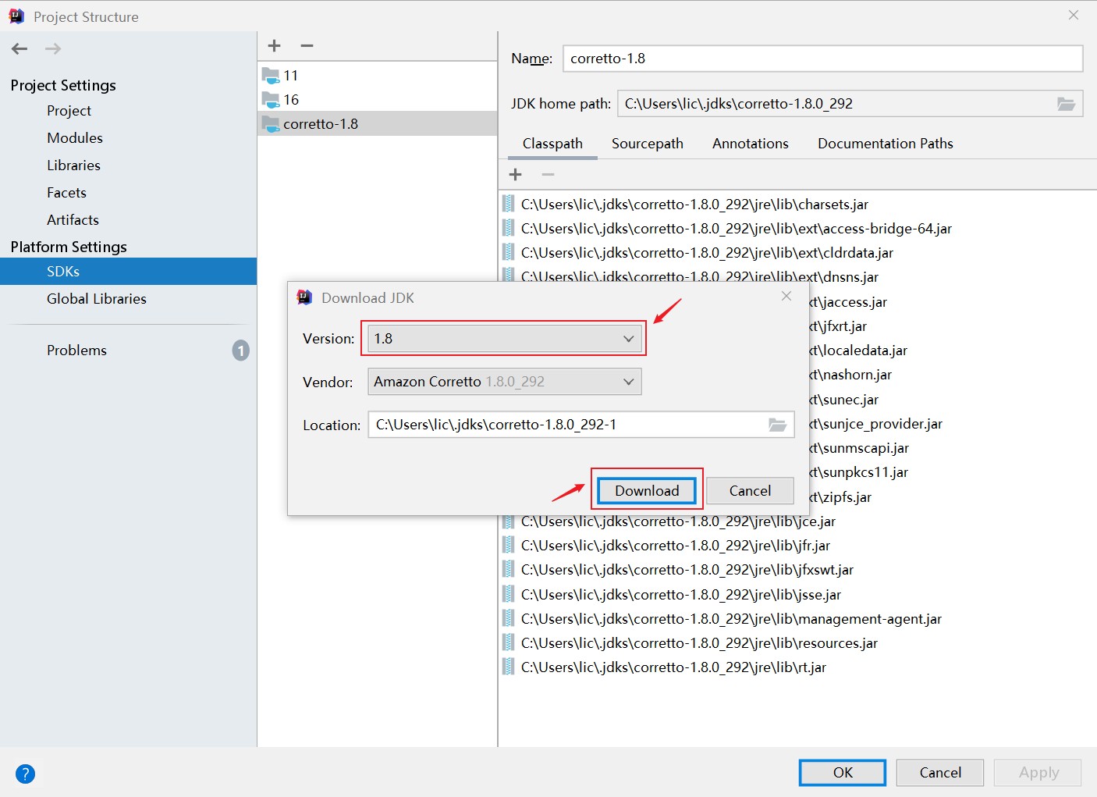Select the localedata.jar classpath entry

859,350
